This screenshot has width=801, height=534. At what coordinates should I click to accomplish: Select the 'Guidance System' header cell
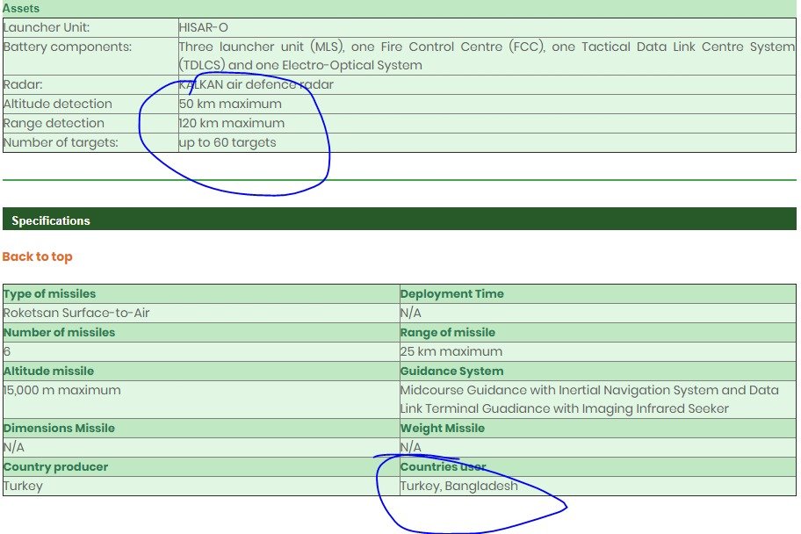[598, 372]
